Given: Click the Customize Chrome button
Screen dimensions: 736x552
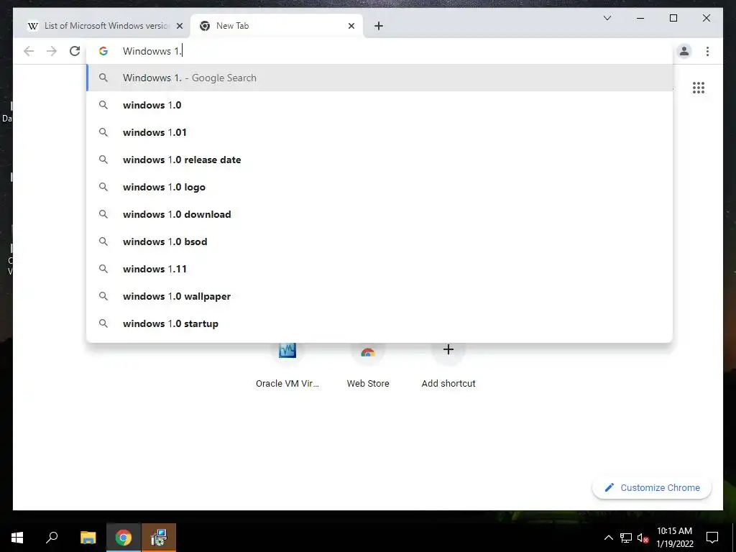Looking at the screenshot, I should (652, 488).
